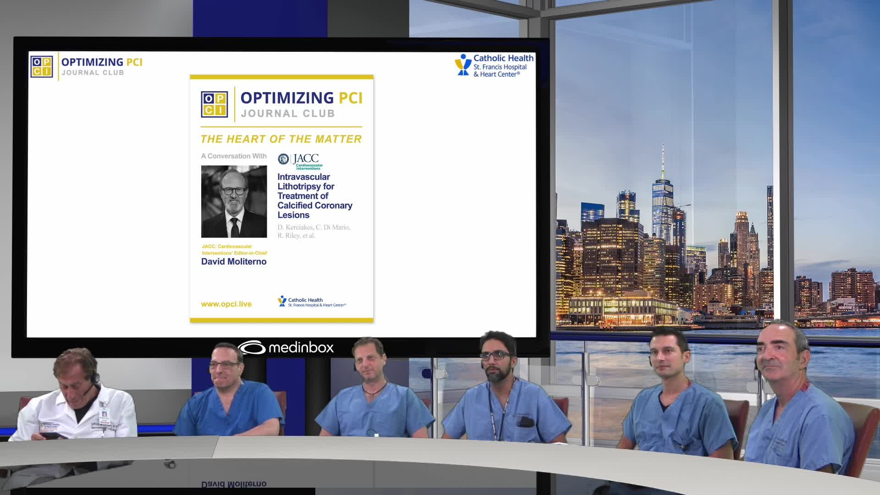Screen dimensions: 880x495
Task: Click the Editor-in-Chief caption under photo
Action: 234,249
